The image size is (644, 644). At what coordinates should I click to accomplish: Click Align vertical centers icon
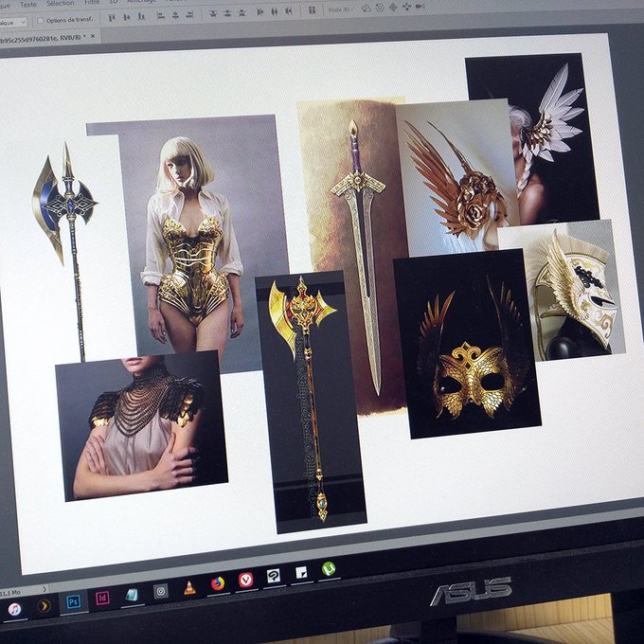pyautogui.click(x=127, y=17)
